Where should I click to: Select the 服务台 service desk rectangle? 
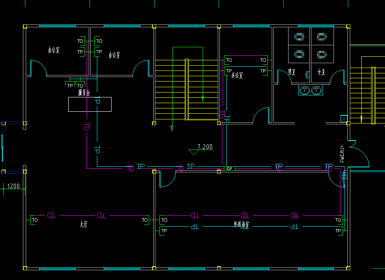(x=90, y=104)
